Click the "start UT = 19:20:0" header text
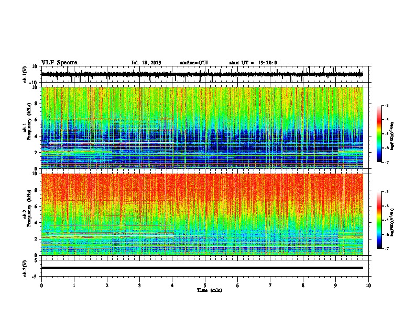This screenshot has width=415, height=320. [253, 63]
